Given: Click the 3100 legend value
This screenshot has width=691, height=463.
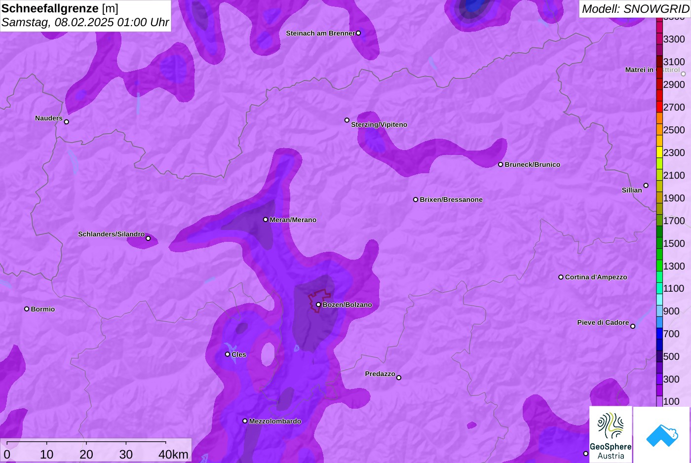Looking at the screenshot, I should click(x=674, y=62).
